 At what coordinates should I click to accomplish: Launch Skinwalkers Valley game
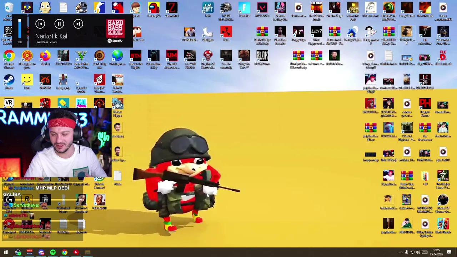pos(154,59)
